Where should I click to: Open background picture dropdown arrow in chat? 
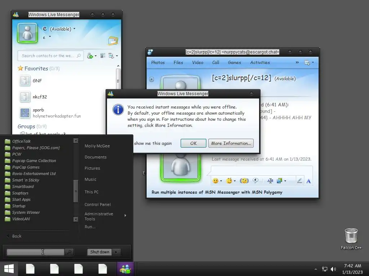coord(285,181)
